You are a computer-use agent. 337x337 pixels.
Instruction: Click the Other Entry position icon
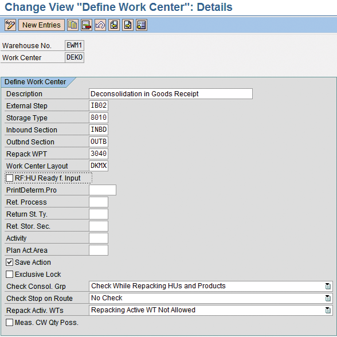pos(142,25)
